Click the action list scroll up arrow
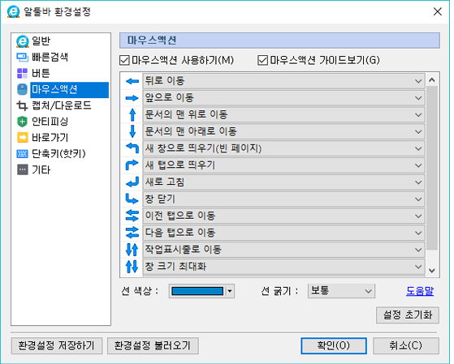Viewport: 454px width, 364px height. pos(432,80)
